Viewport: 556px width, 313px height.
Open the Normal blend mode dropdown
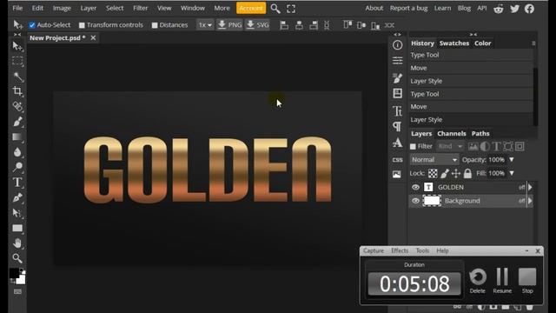434,160
